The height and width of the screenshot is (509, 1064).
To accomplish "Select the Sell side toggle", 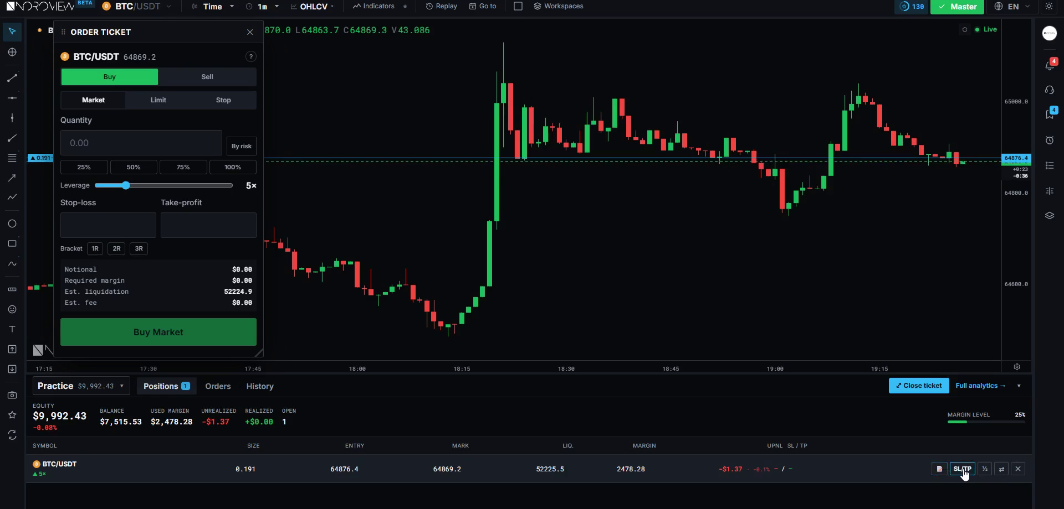I will [x=207, y=77].
